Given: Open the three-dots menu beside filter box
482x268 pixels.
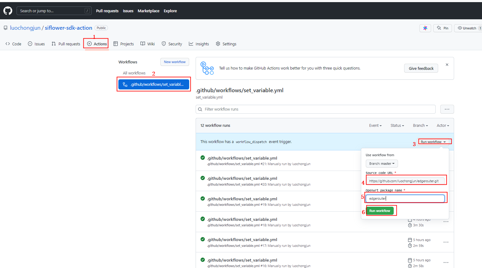Looking at the screenshot, I should 447,109.
